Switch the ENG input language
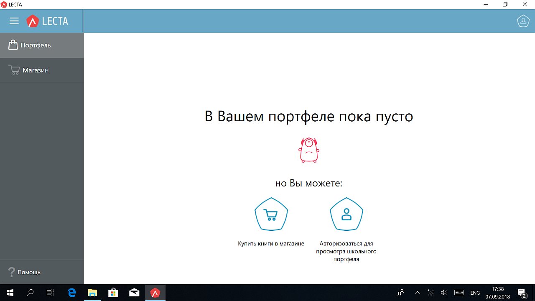The width and height of the screenshot is (535, 301). [475, 293]
